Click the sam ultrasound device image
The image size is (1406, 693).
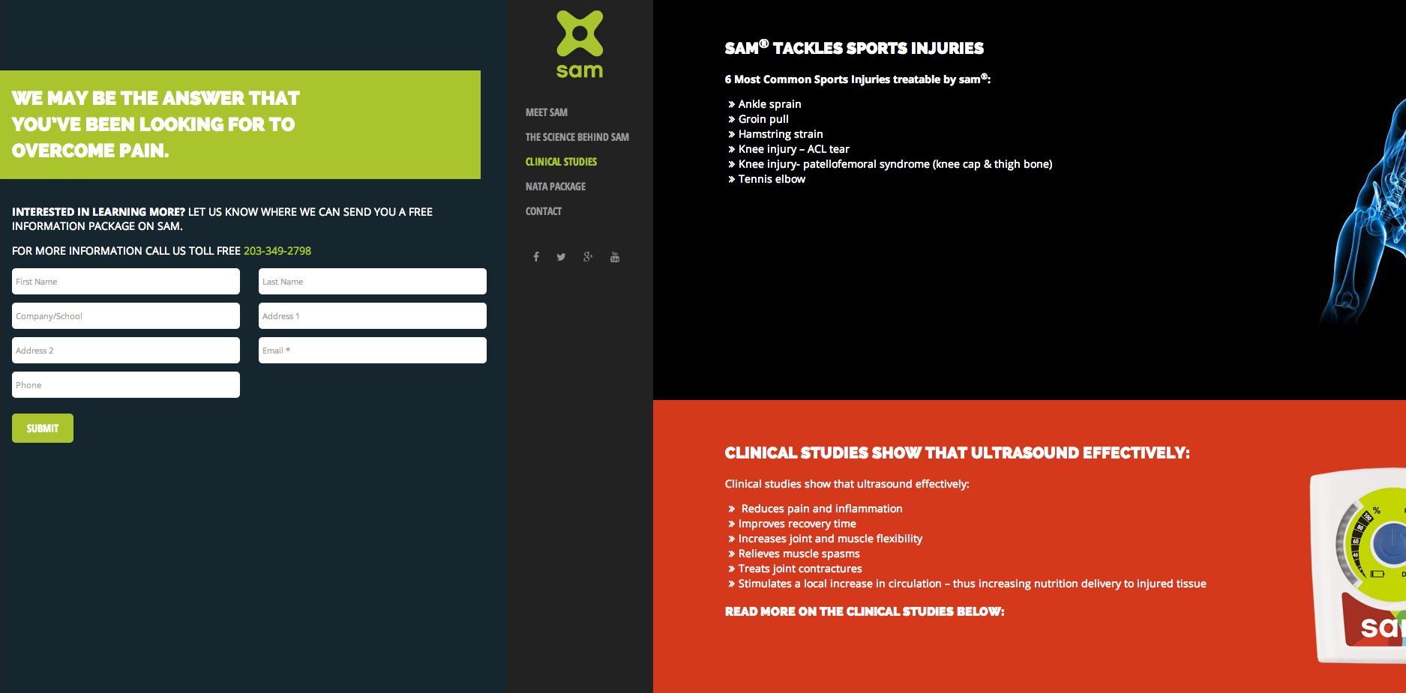coord(1359,566)
